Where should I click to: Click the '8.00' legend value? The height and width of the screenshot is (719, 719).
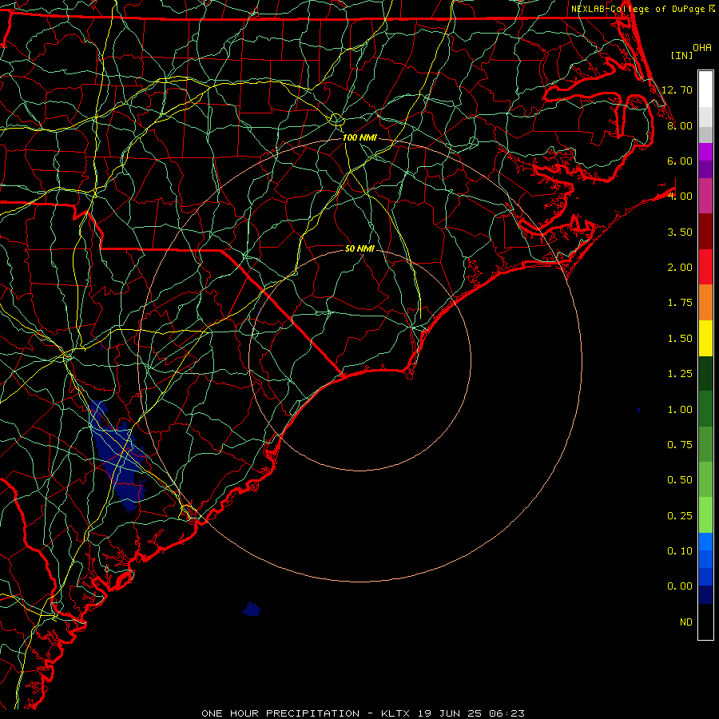(680, 125)
